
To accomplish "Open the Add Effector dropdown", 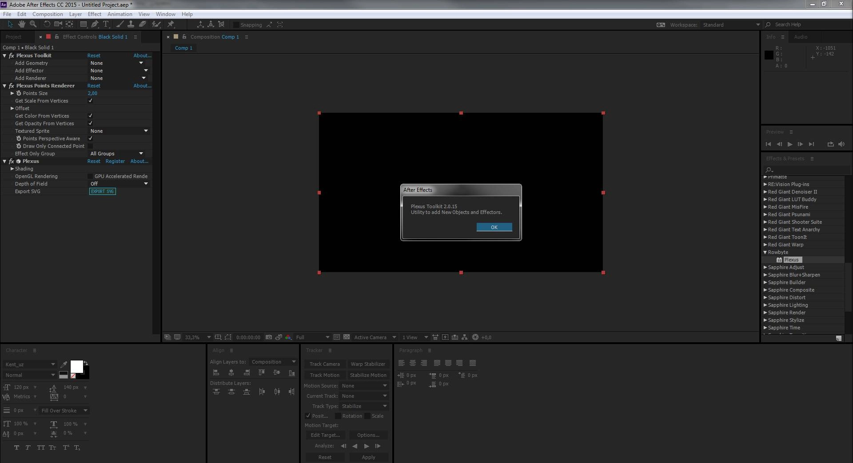I will click(119, 71).
